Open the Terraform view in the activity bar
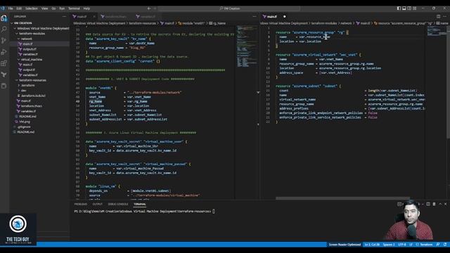 (4, 74)
